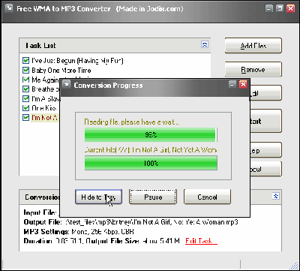Screen dimensions: 300x271
Task: Click the main window app icon
Action: click(9, 8)
